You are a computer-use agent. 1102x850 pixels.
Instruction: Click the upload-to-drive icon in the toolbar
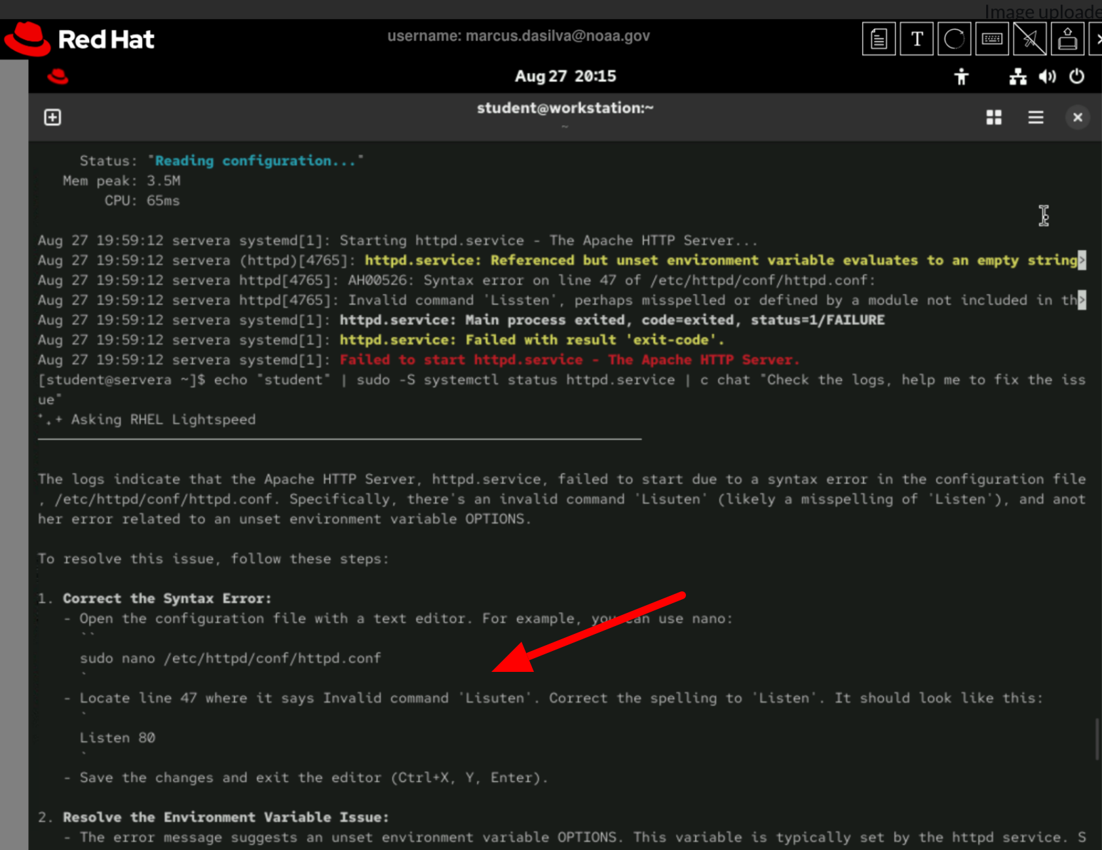(x=1068, y=39)
